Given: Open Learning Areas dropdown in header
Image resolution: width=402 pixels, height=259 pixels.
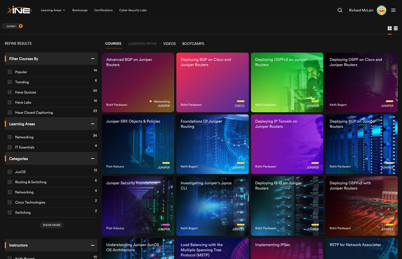Looking at the screenshot, I should (53, 10).
